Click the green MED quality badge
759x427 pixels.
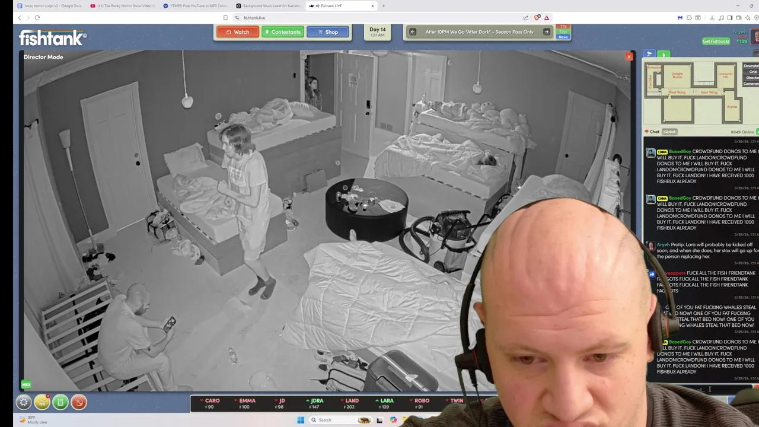coord(26,384)
